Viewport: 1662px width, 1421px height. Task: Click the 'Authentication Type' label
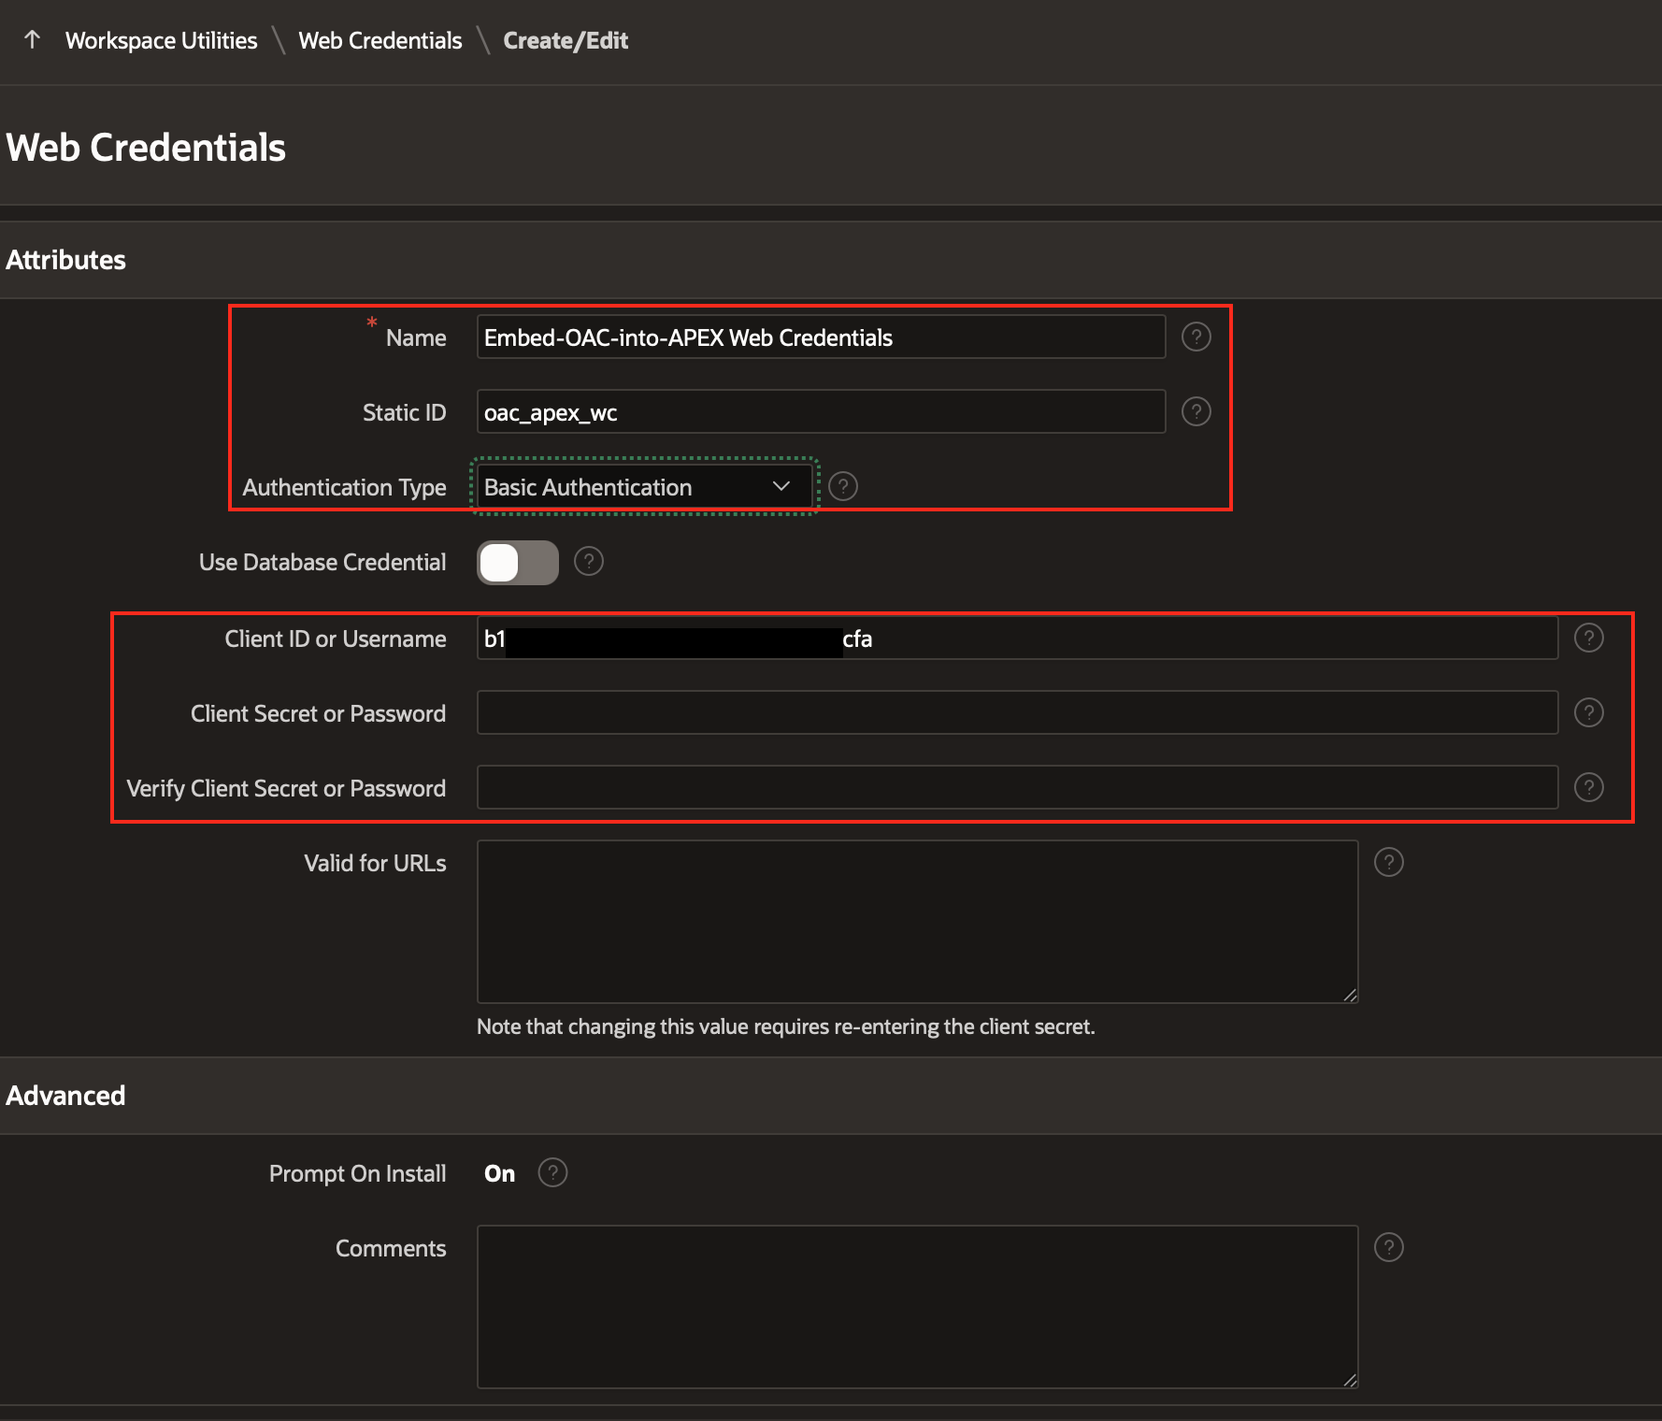coord(344,487)
